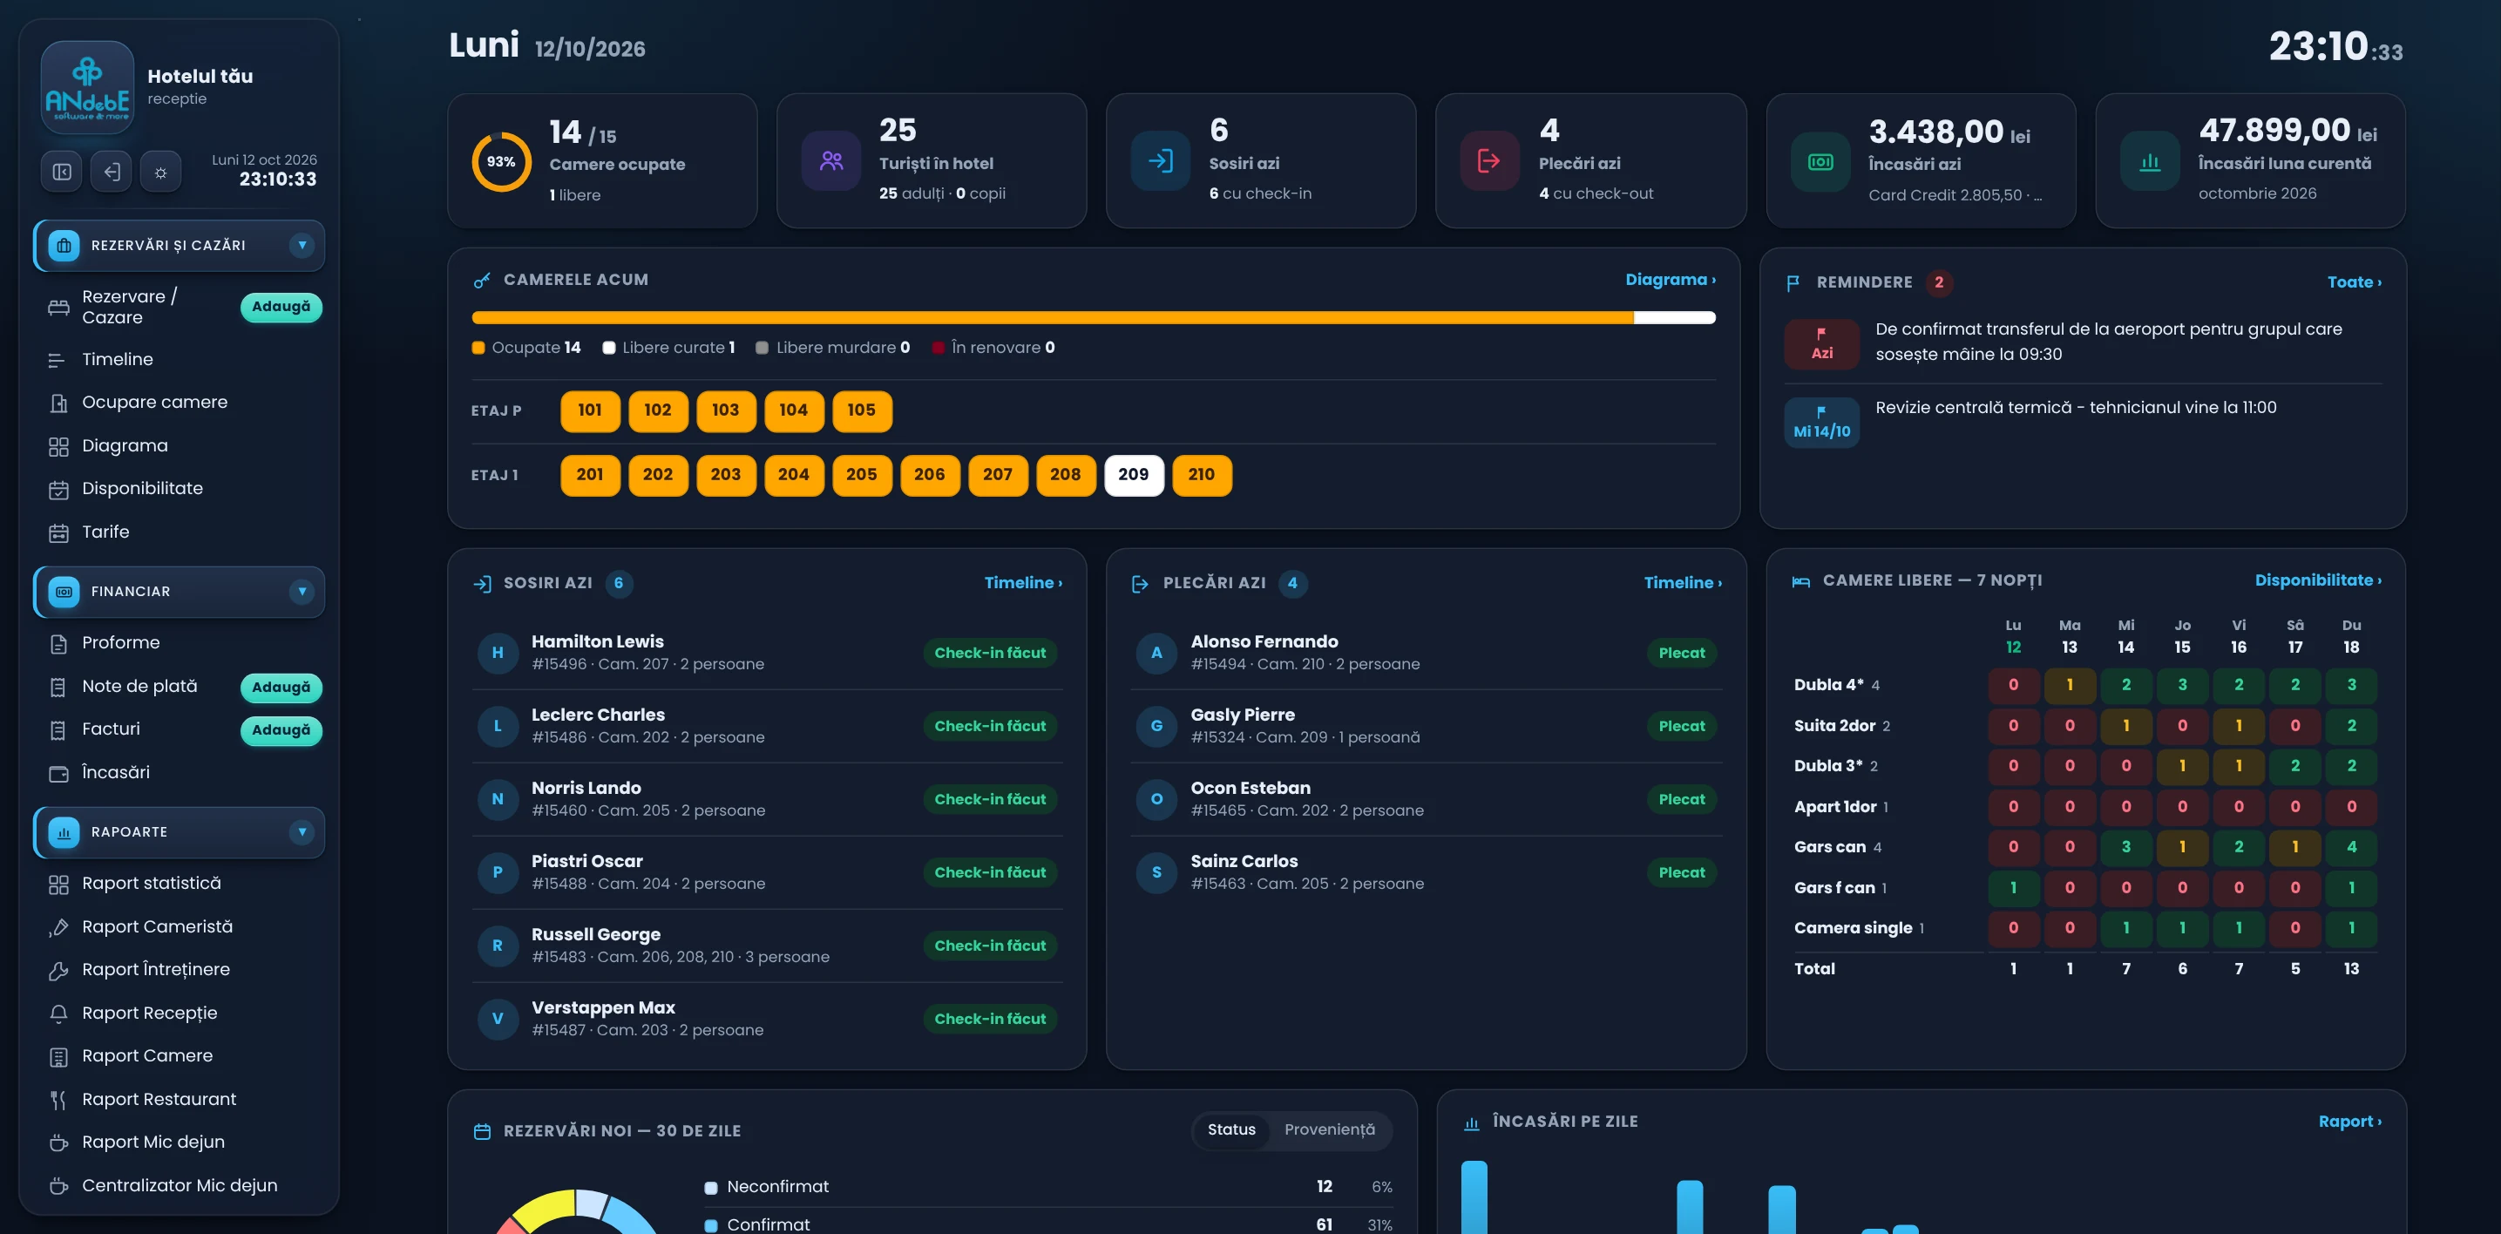The image size is (2501, 1234).
Task: Toggle the sidebar collapse icon
Action: point(61,172)
